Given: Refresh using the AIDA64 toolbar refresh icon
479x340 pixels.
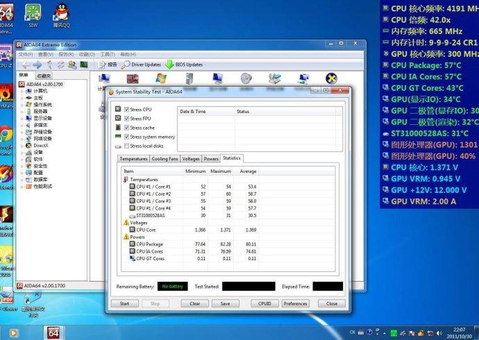Looking at the screenshot, I should point(61,65).
